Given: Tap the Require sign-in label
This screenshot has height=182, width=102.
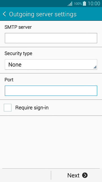Looking at the screenshot, I should [x=32, y=108].
